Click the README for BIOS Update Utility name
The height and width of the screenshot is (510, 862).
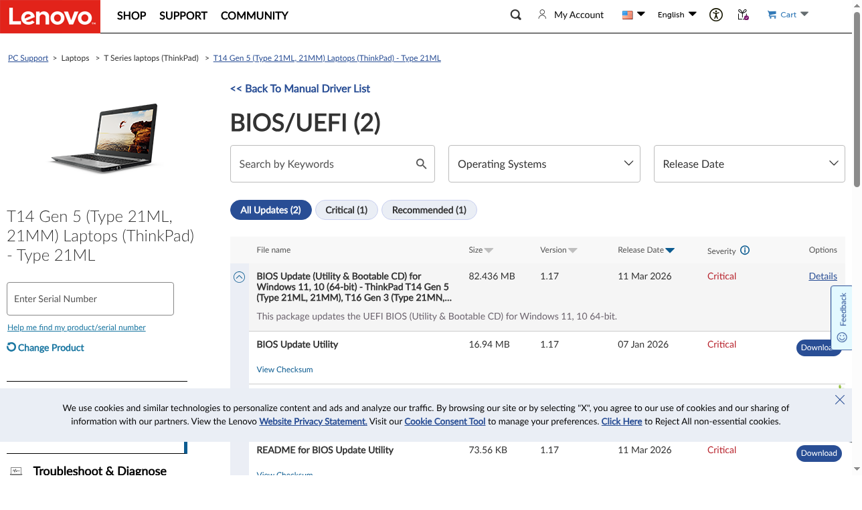pyautogui.click(x=325, y=450)
